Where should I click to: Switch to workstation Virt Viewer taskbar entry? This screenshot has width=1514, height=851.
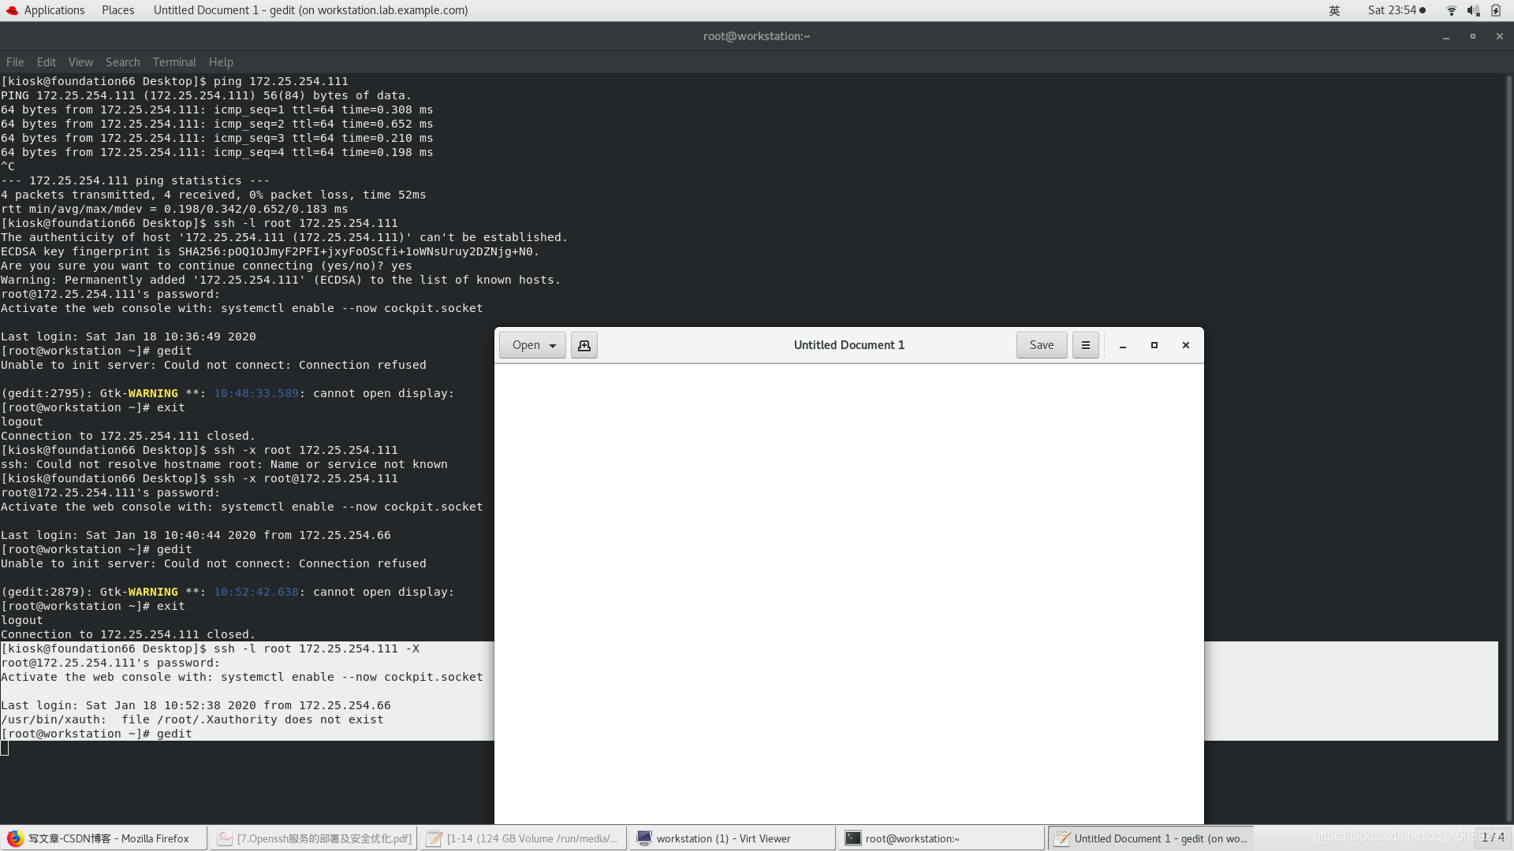pyautogui.click(x=733, y=838)
